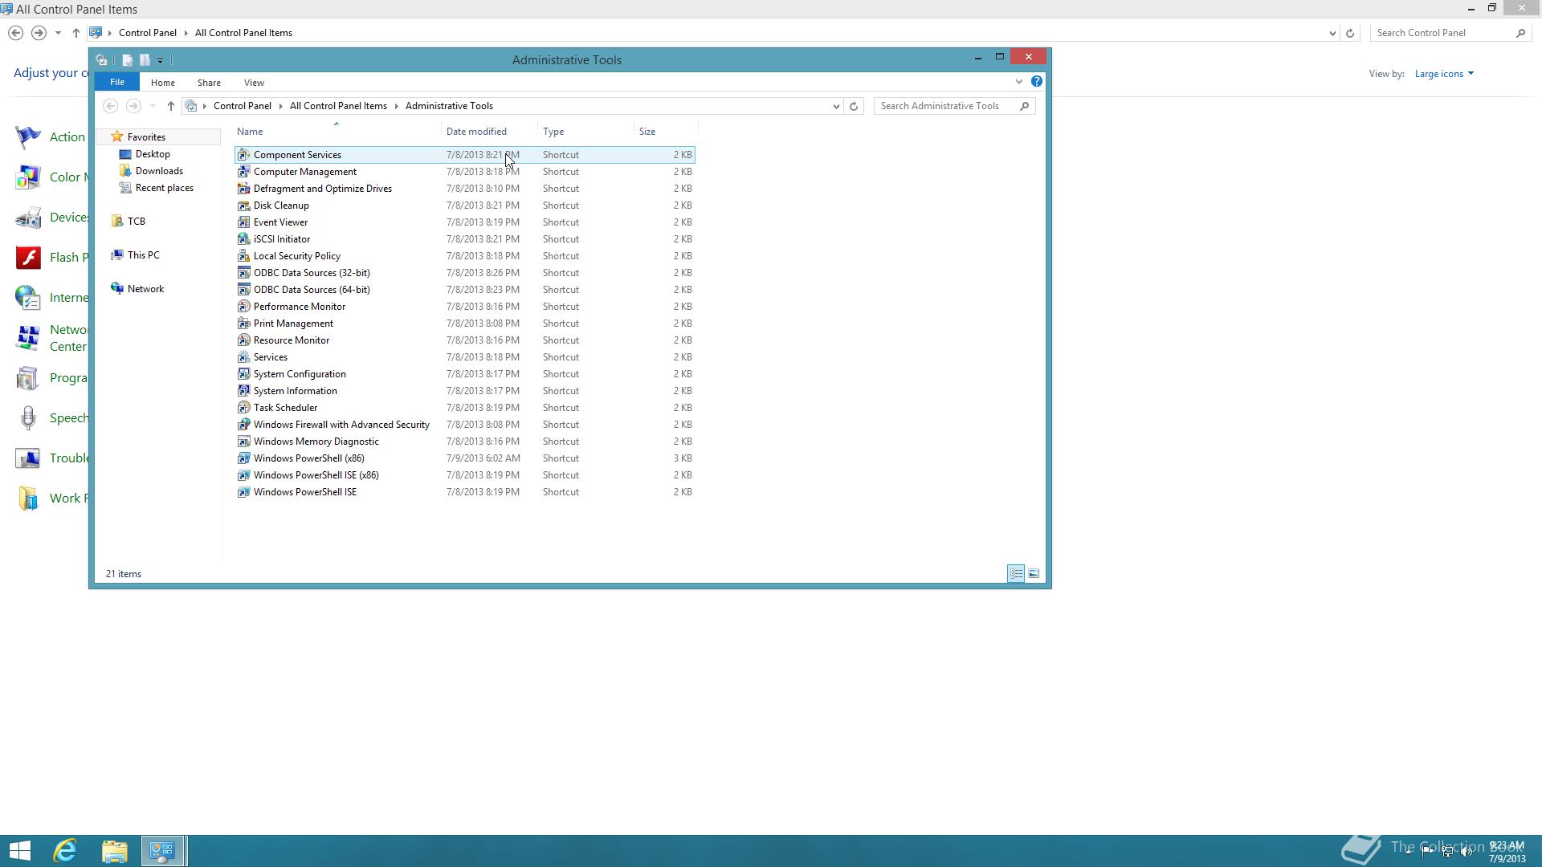Select the Services gear icon
The height and width of the screenshot is (867, 1542).
click(243, 357)
